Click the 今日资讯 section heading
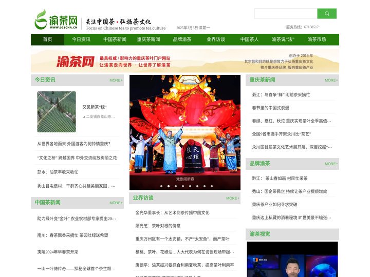The image size is (370, 277). (x=45, y=80)
